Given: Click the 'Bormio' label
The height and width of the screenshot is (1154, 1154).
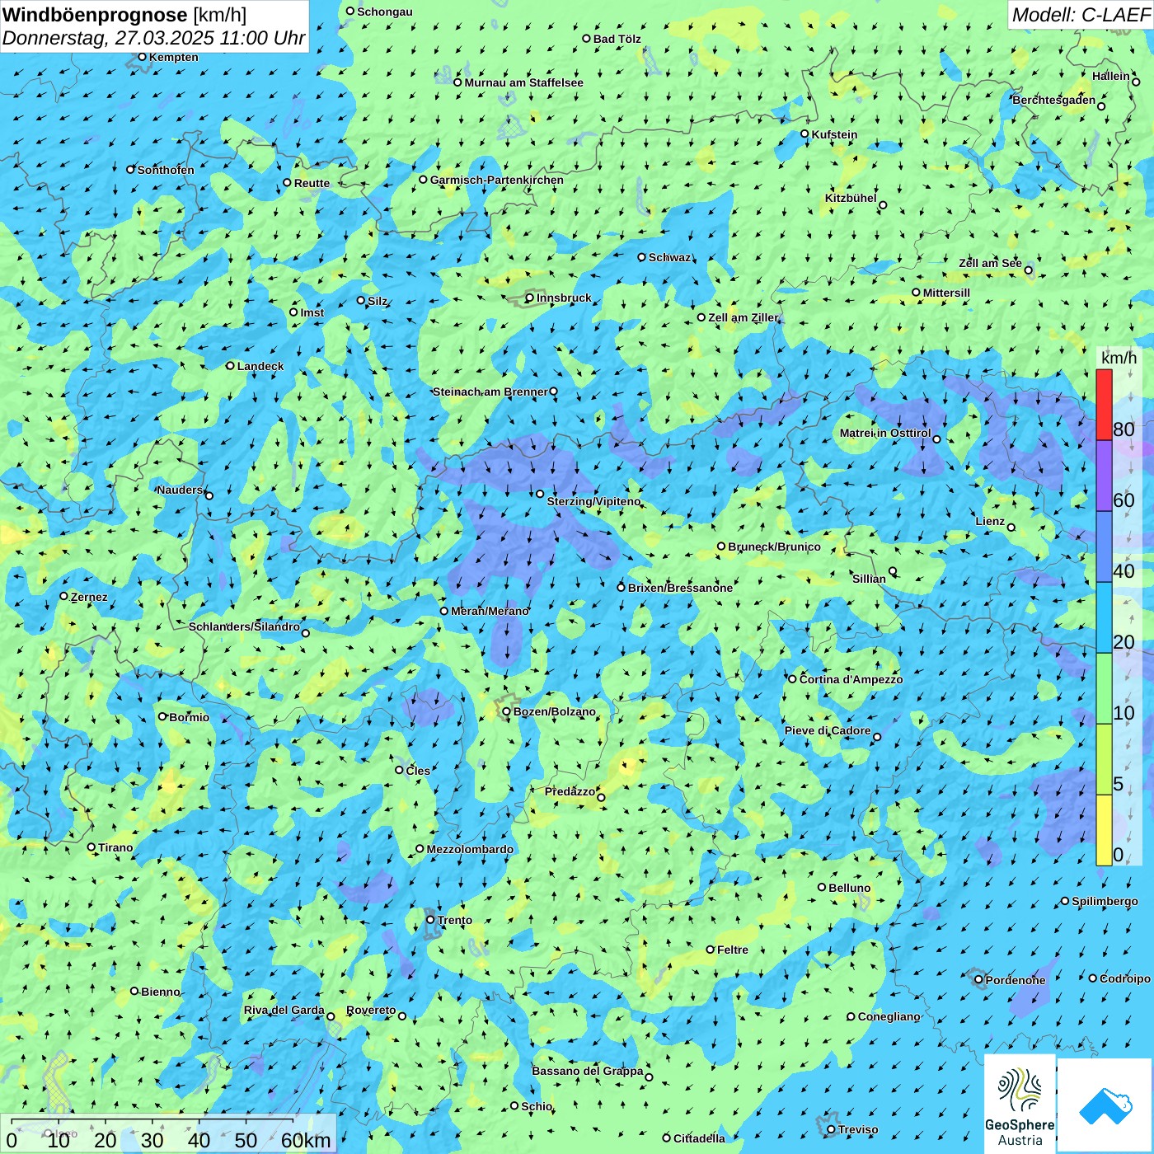Looking at the screenshot, I should click(x=189, y=717).
